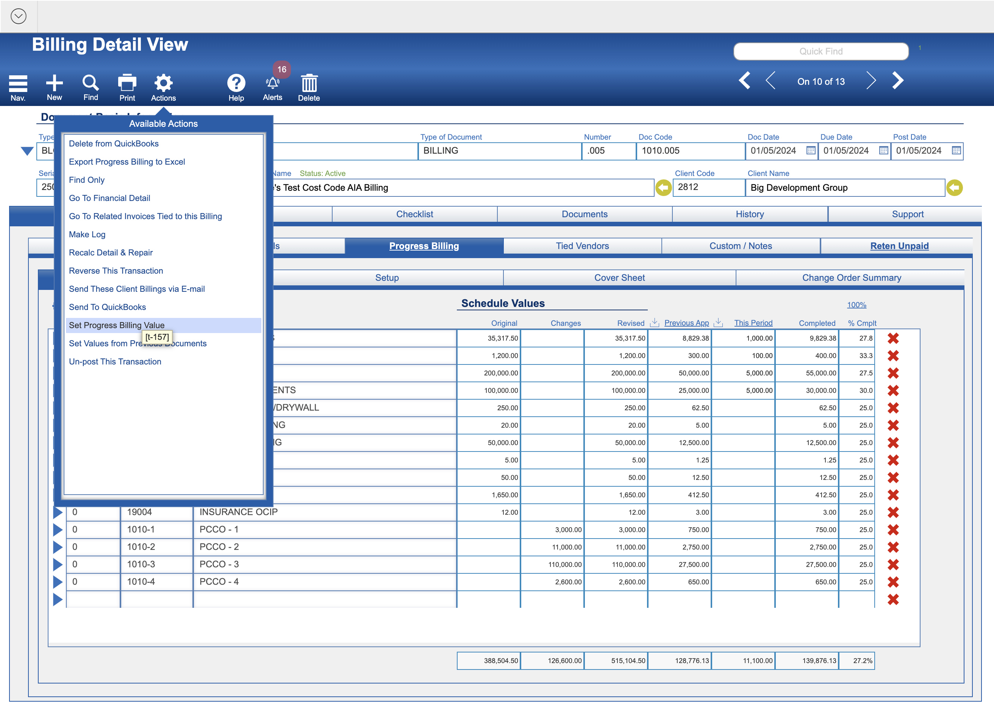Open the Reten Unpaid tab link
This screenshot has width=994, height=710.
click(899, 246)
